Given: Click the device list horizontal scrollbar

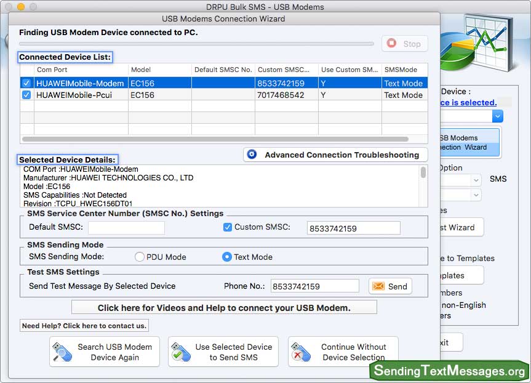Looking at the screenshot, I should pyautogui.click(x=215, y=139).
